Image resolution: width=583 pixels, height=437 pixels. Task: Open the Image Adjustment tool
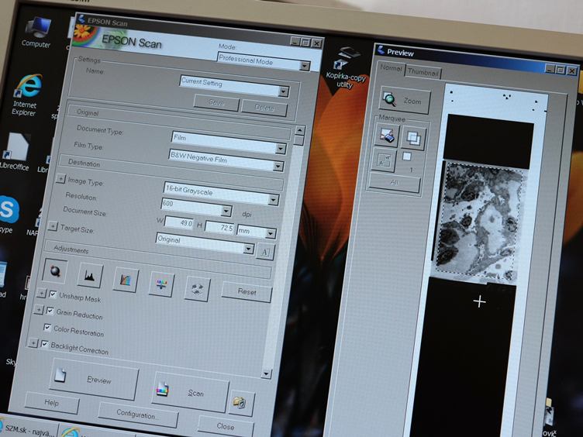[x=161, y=284]
